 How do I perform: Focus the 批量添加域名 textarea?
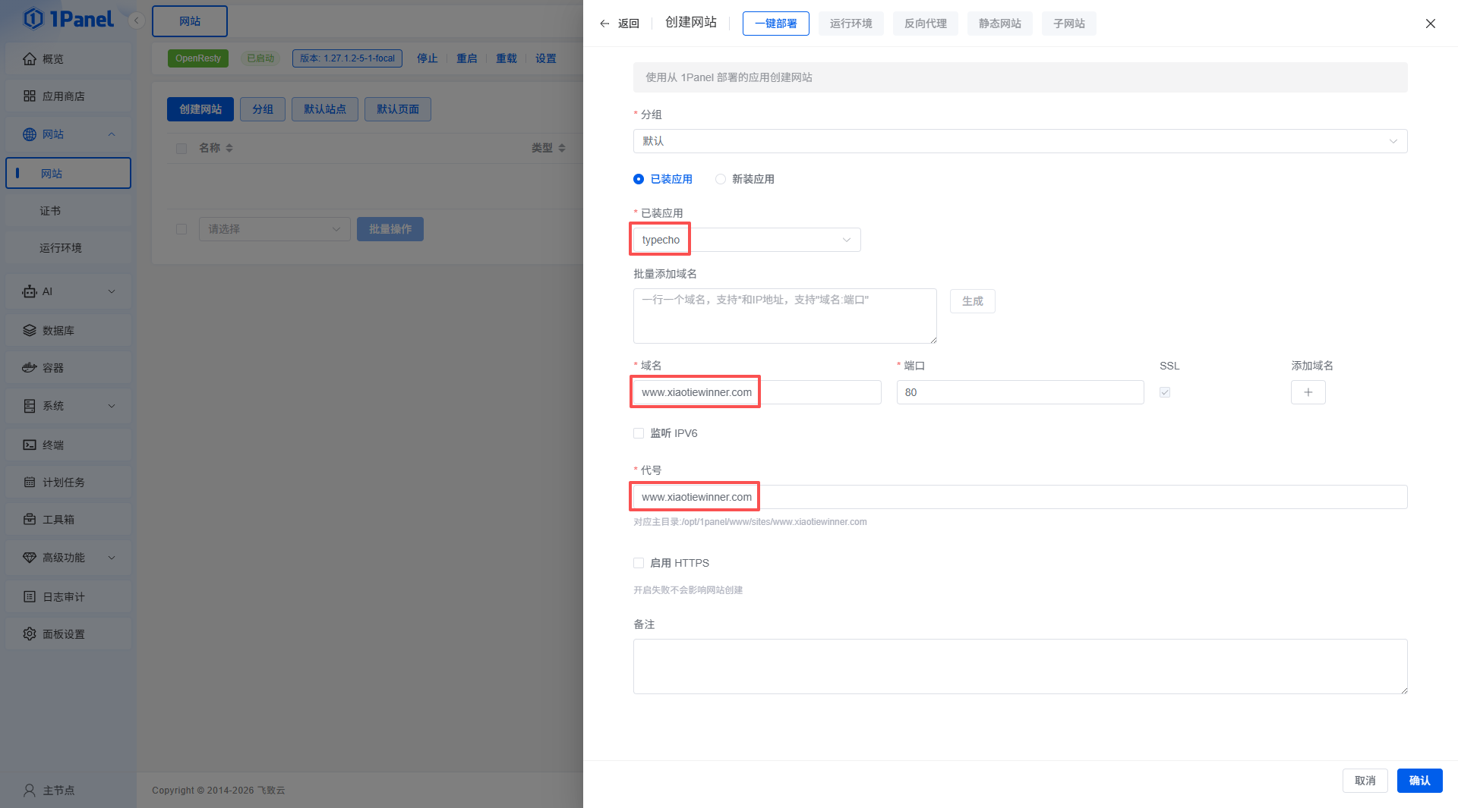coord(785,316)
